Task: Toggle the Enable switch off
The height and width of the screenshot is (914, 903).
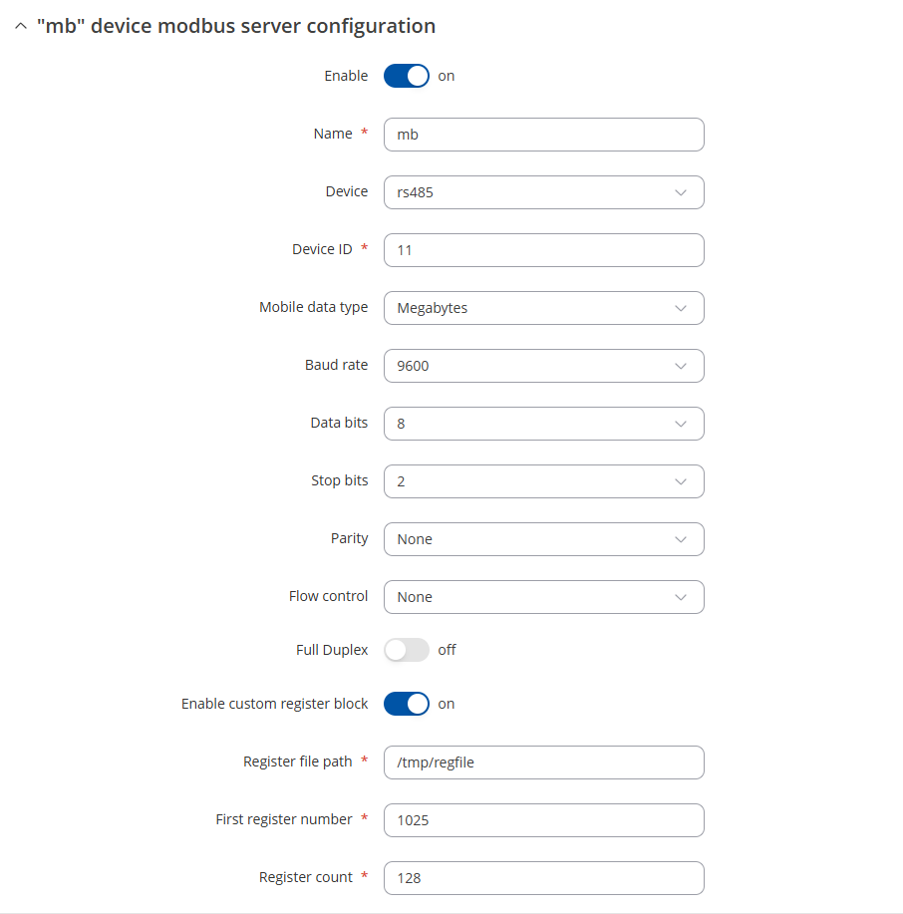Action: pyautogui.click(x=406, y=76)
